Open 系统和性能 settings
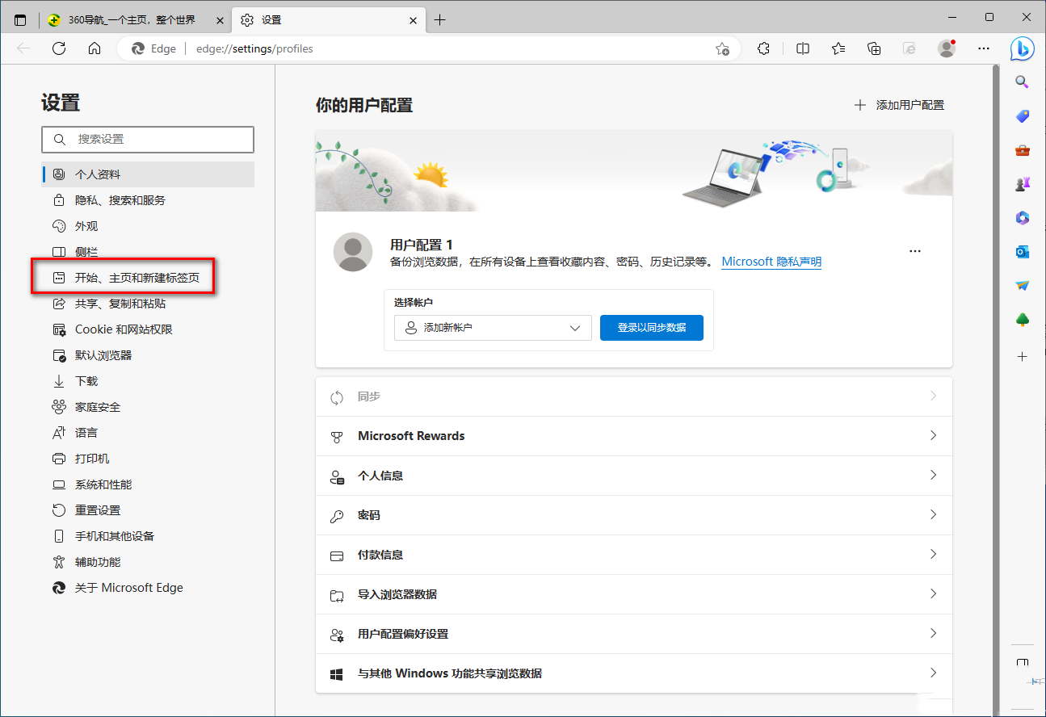 (148, 484)
